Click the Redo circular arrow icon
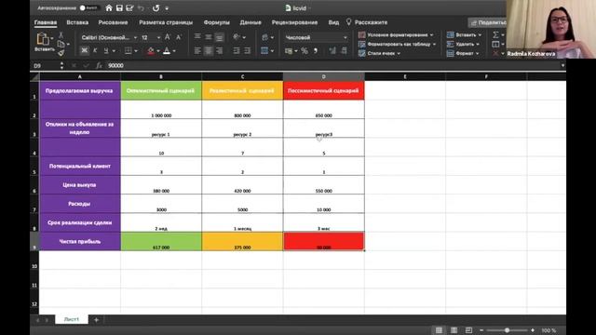Image resolution: width=596 pixels, height=335 pixels. coord(156,8)
